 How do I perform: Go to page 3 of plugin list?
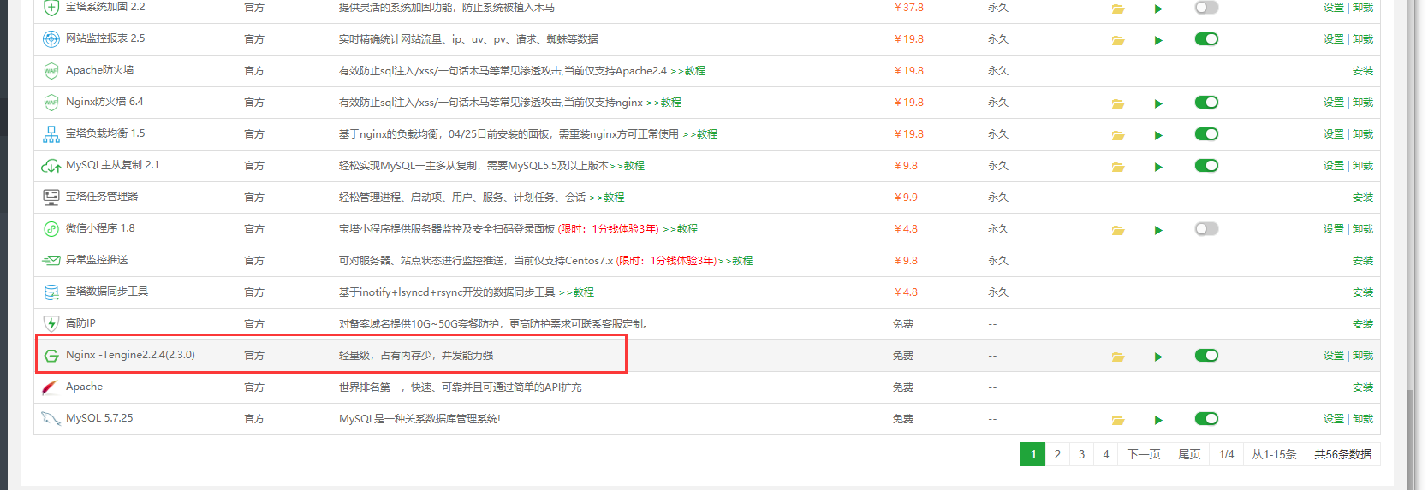point(1081,454)
